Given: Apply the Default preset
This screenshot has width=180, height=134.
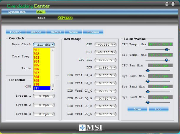Looking at the screenshot, I should pos(55,32).
